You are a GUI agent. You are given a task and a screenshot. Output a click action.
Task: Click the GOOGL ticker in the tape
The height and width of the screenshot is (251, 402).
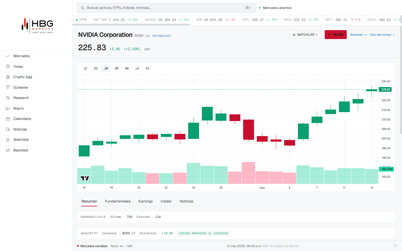[384, 20]
